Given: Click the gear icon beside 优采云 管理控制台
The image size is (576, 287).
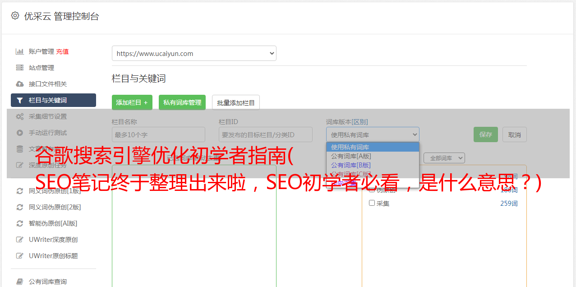Looking at the screenshot, I should [15, 16].
